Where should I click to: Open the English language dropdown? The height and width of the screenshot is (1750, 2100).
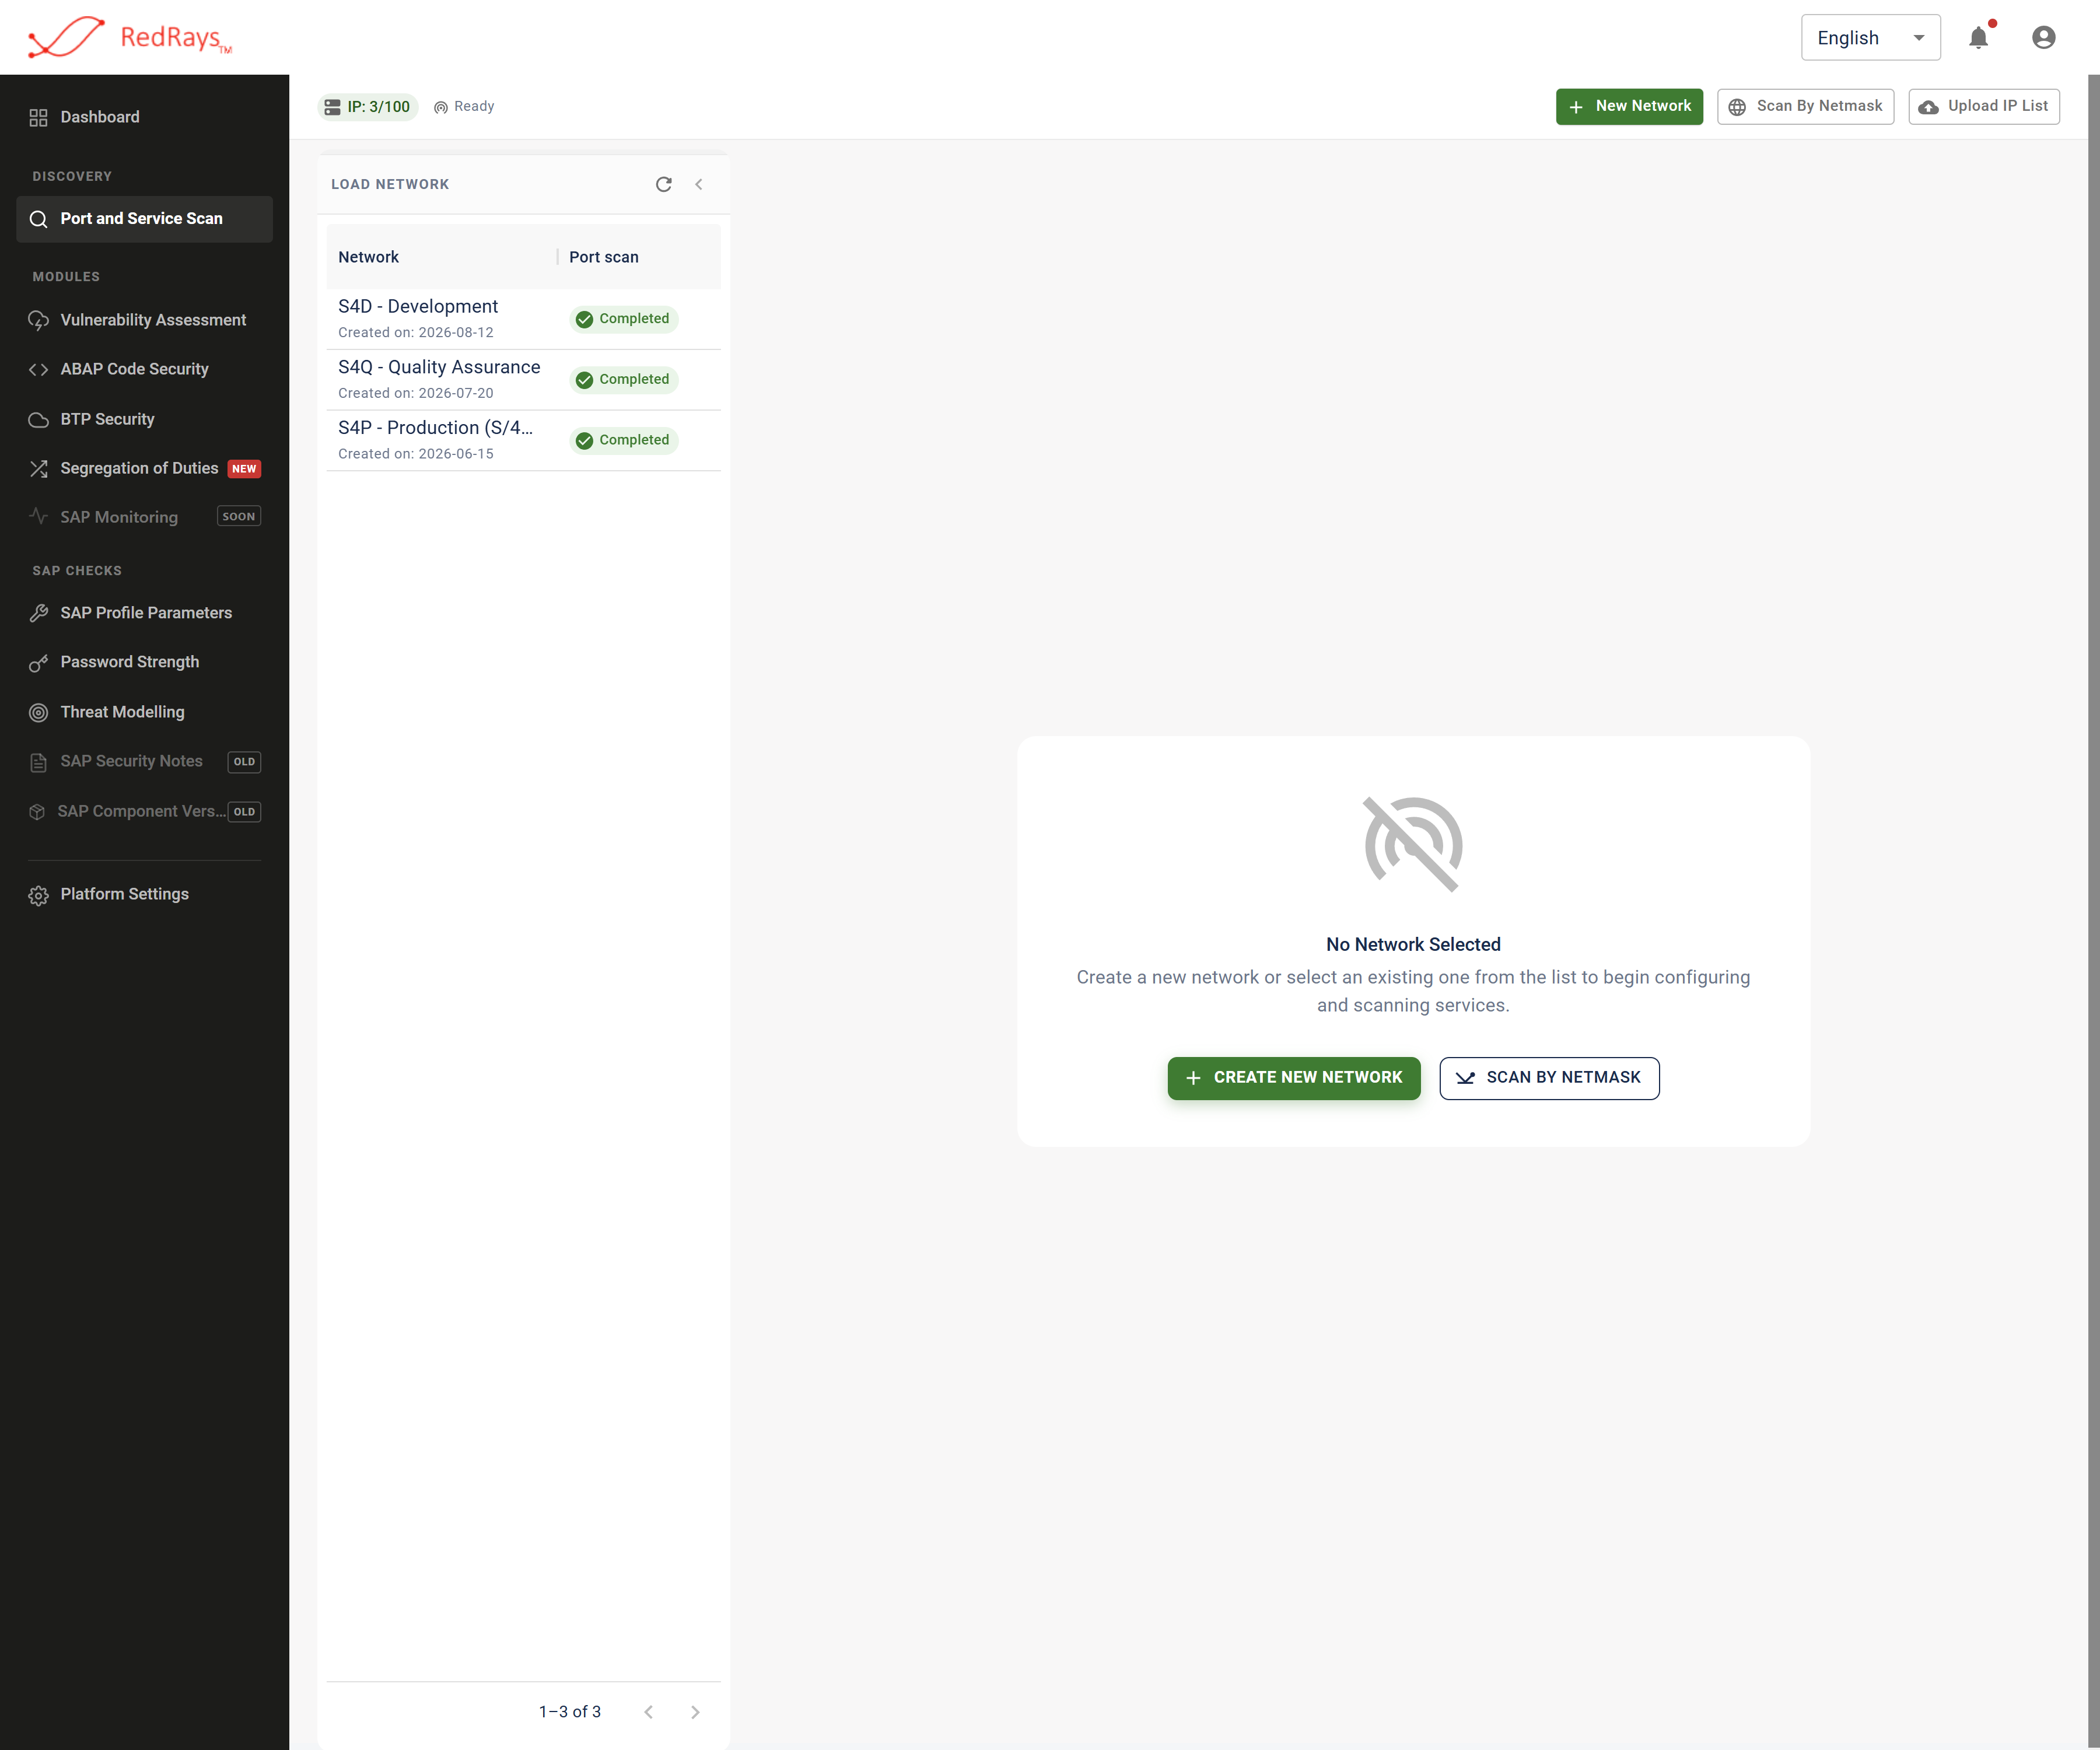click(x=1870, y=37)
